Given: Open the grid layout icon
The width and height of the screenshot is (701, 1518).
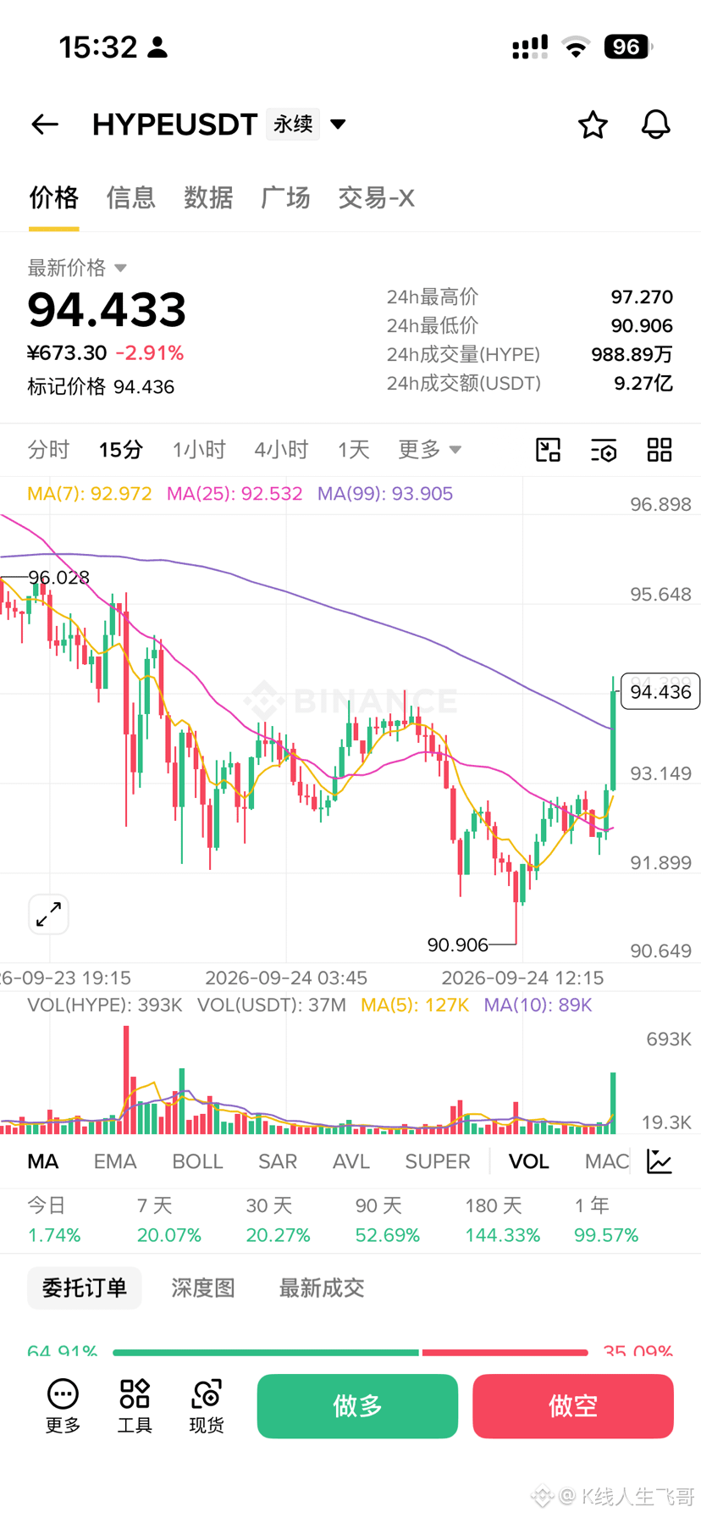Looking at the screenshot, I should point(660,450).
